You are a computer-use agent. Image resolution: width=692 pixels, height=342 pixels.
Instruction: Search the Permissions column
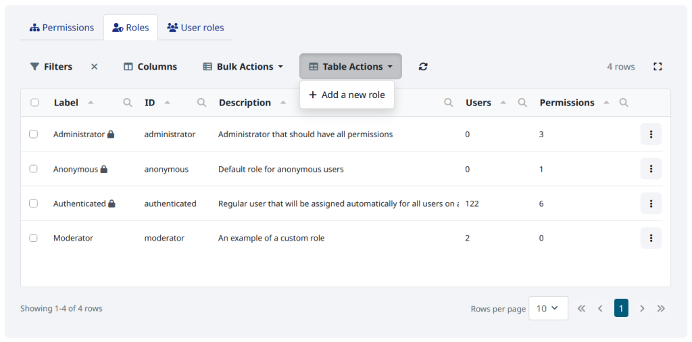click(624, 102)
